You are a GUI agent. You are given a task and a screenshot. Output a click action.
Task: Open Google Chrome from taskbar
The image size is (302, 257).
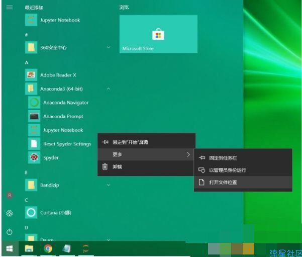pyautogui.click(x=48, y=248)
